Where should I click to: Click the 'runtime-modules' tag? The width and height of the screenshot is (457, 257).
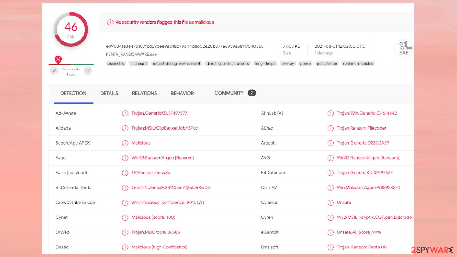pos(358,64)
